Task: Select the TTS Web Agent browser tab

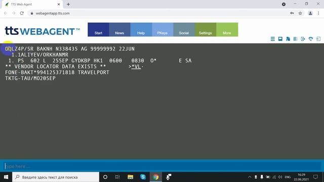Action: click(x=32, y=5)
